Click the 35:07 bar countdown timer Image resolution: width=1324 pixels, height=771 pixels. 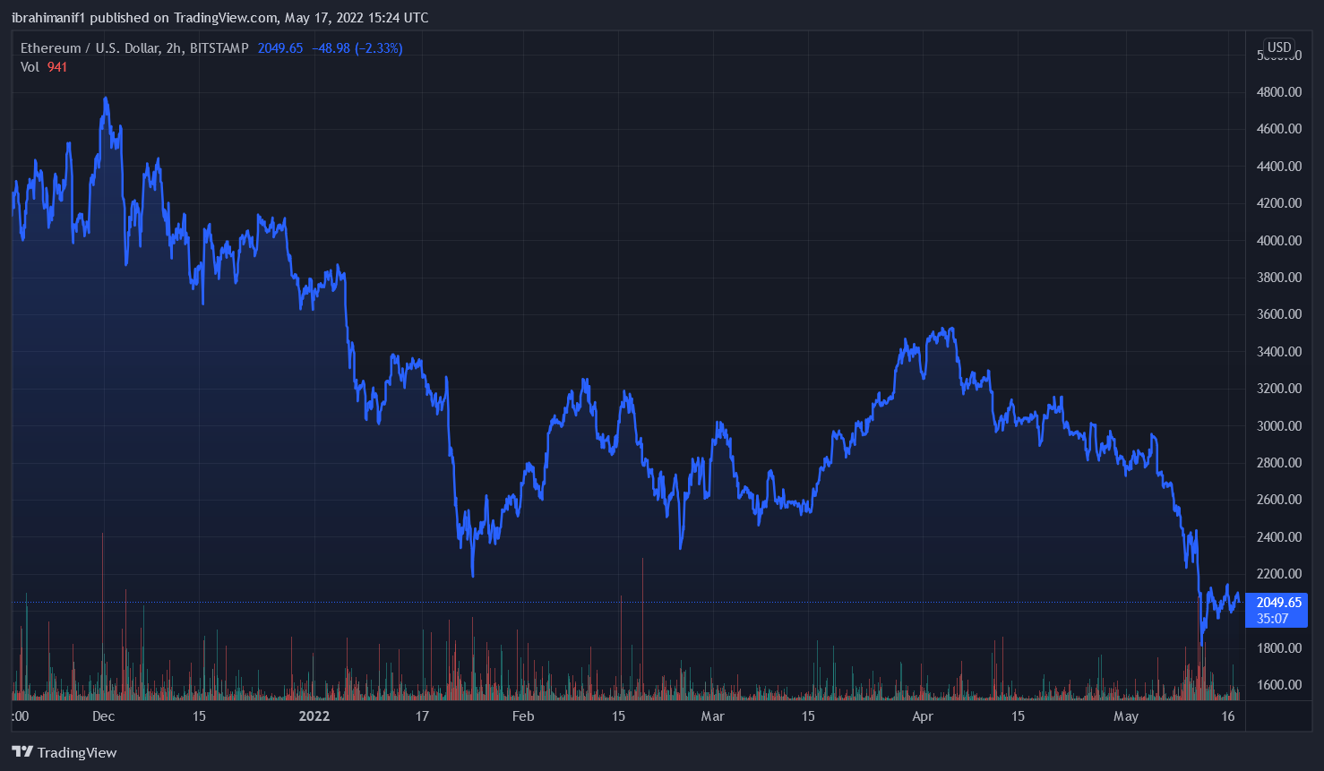(1272, 619)
